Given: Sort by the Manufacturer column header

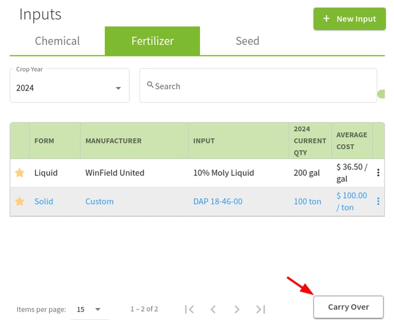Looking at the screenshot, I should pyautogui.click(x=113, y=141).
